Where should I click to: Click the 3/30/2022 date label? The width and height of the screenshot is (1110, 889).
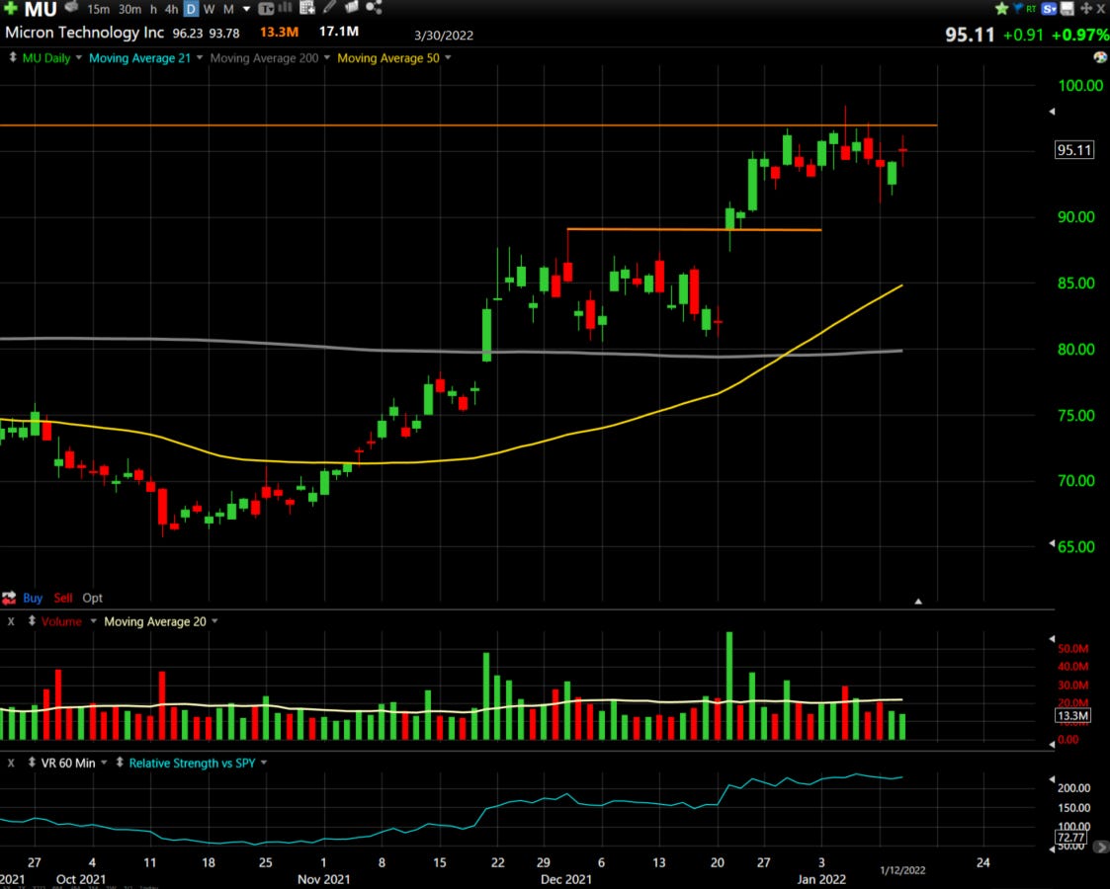point(444,36)
